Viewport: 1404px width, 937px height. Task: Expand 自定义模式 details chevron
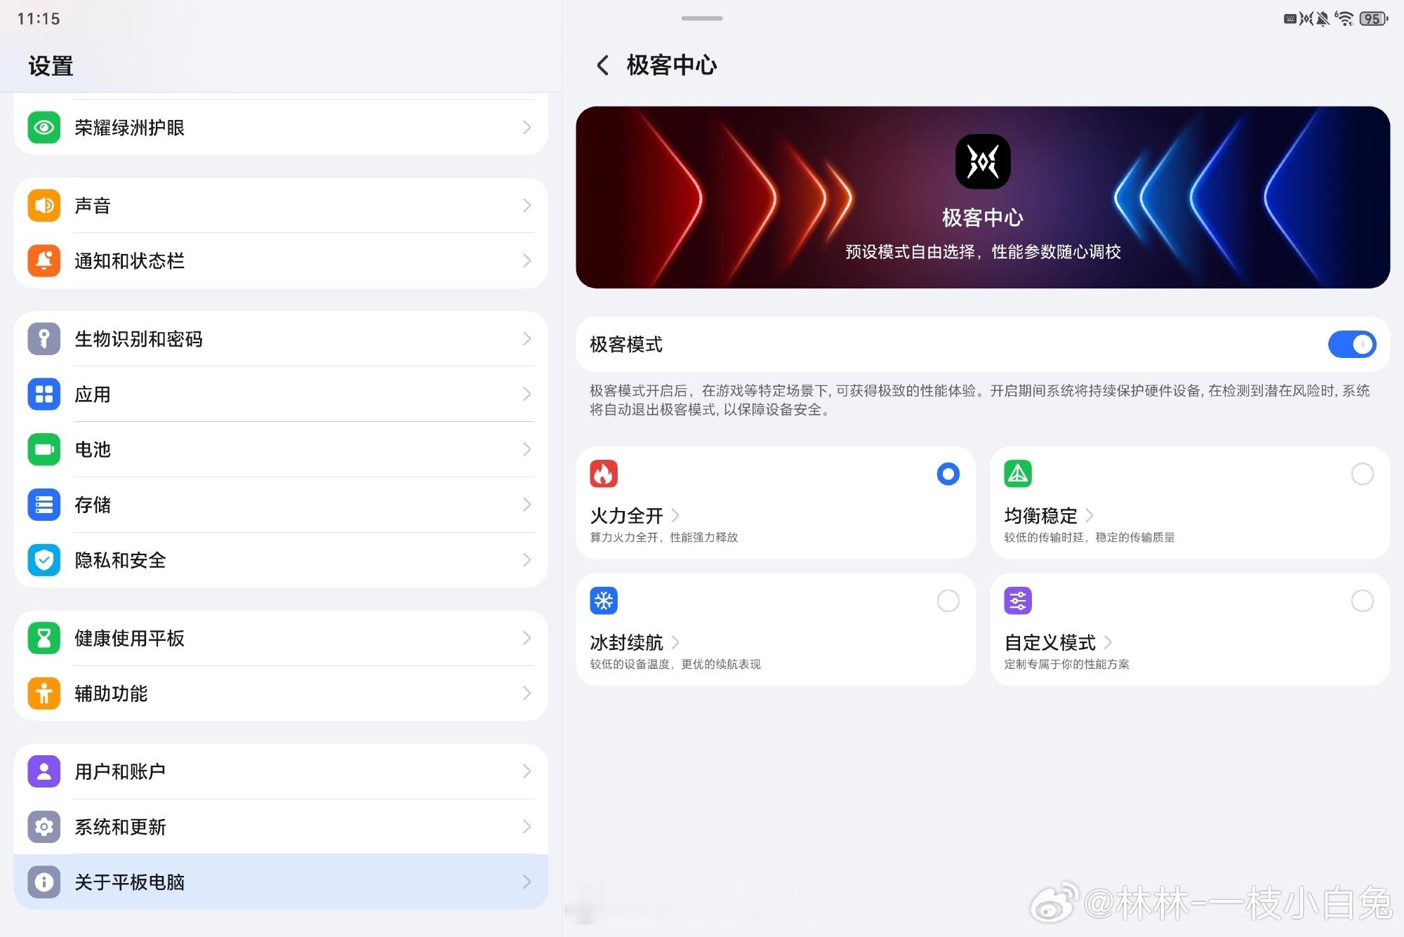point(1108,642)
